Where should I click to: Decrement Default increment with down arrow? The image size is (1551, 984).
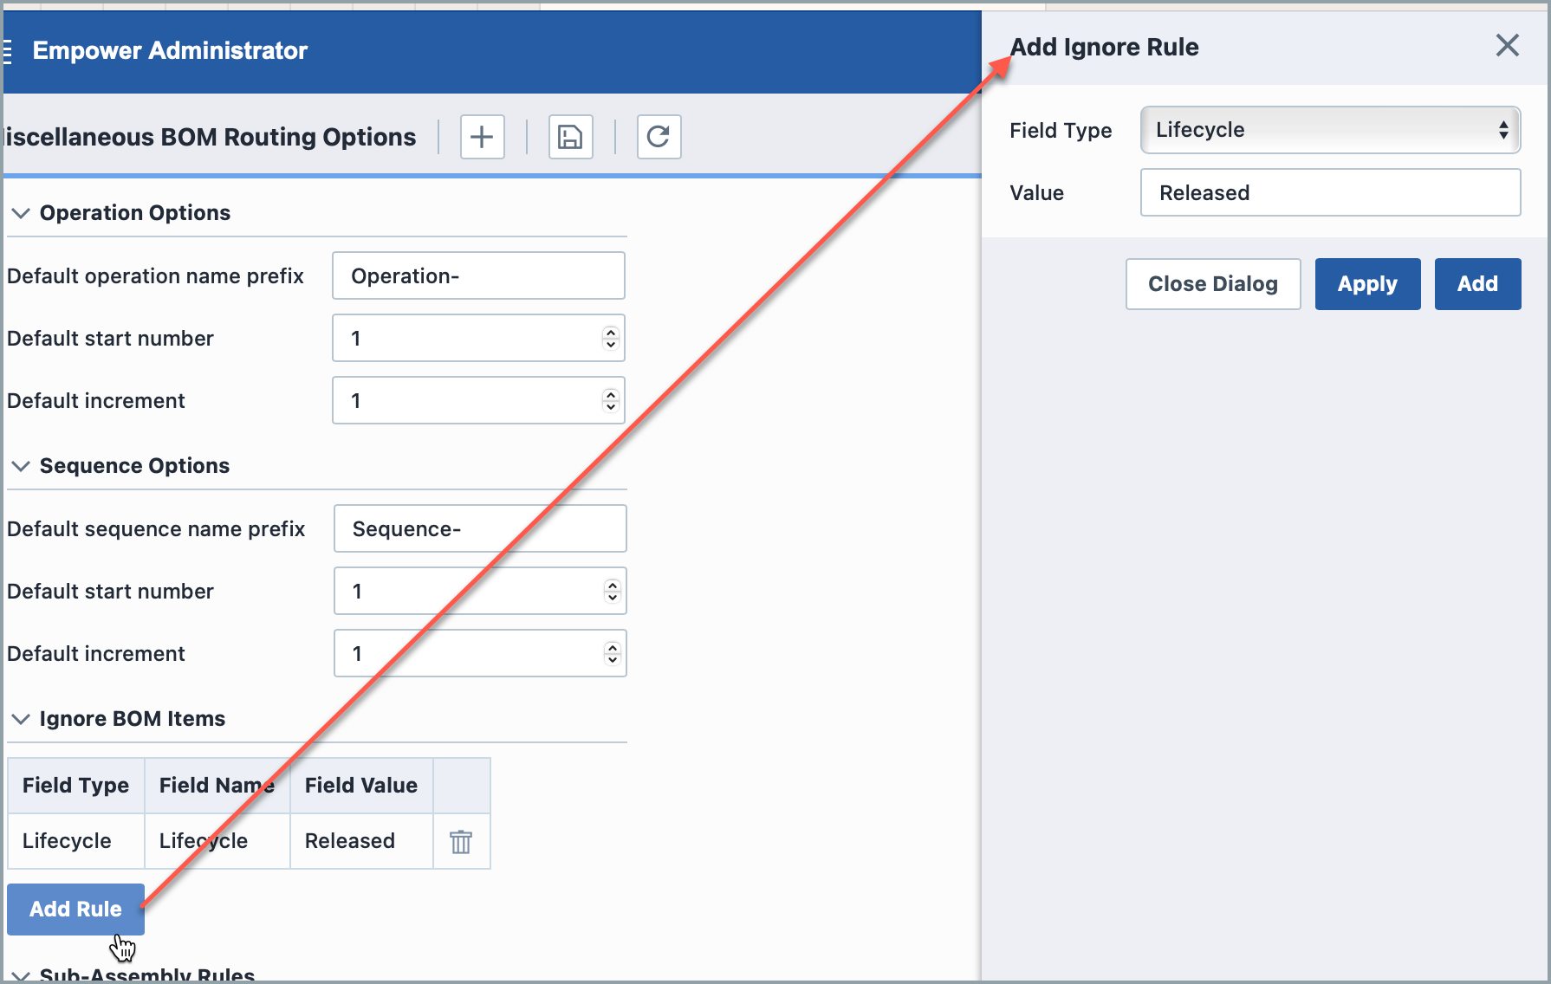click(611, 405)
